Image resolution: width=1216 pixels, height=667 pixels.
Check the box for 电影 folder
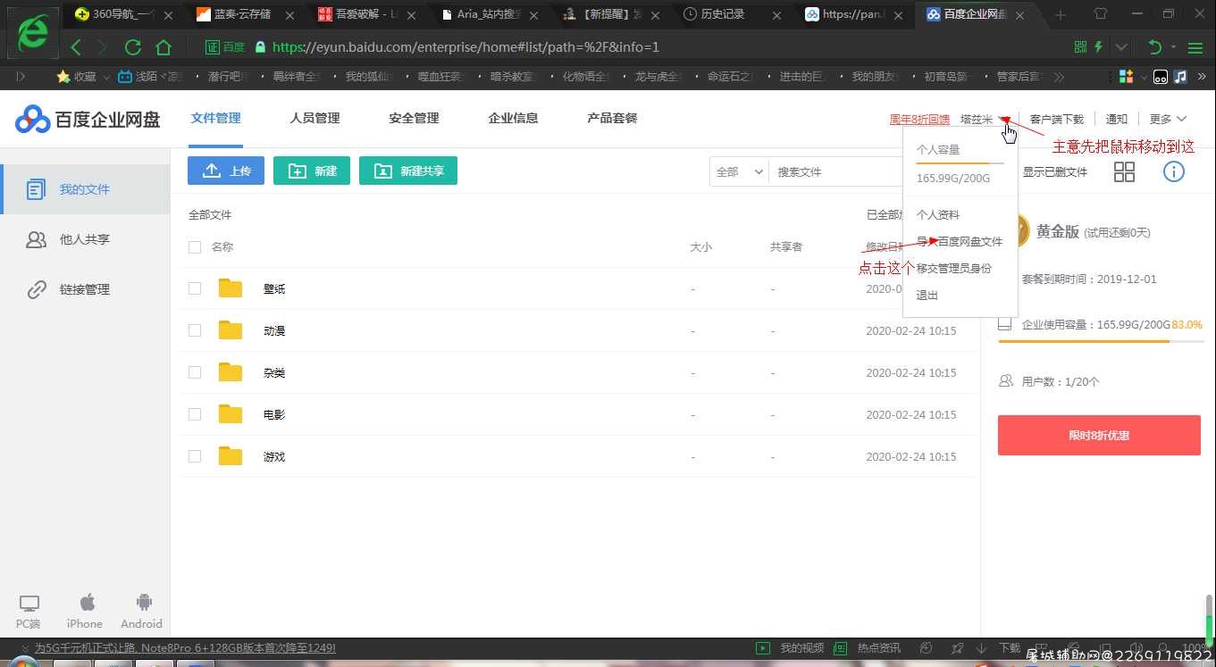[x=195, y=414]
